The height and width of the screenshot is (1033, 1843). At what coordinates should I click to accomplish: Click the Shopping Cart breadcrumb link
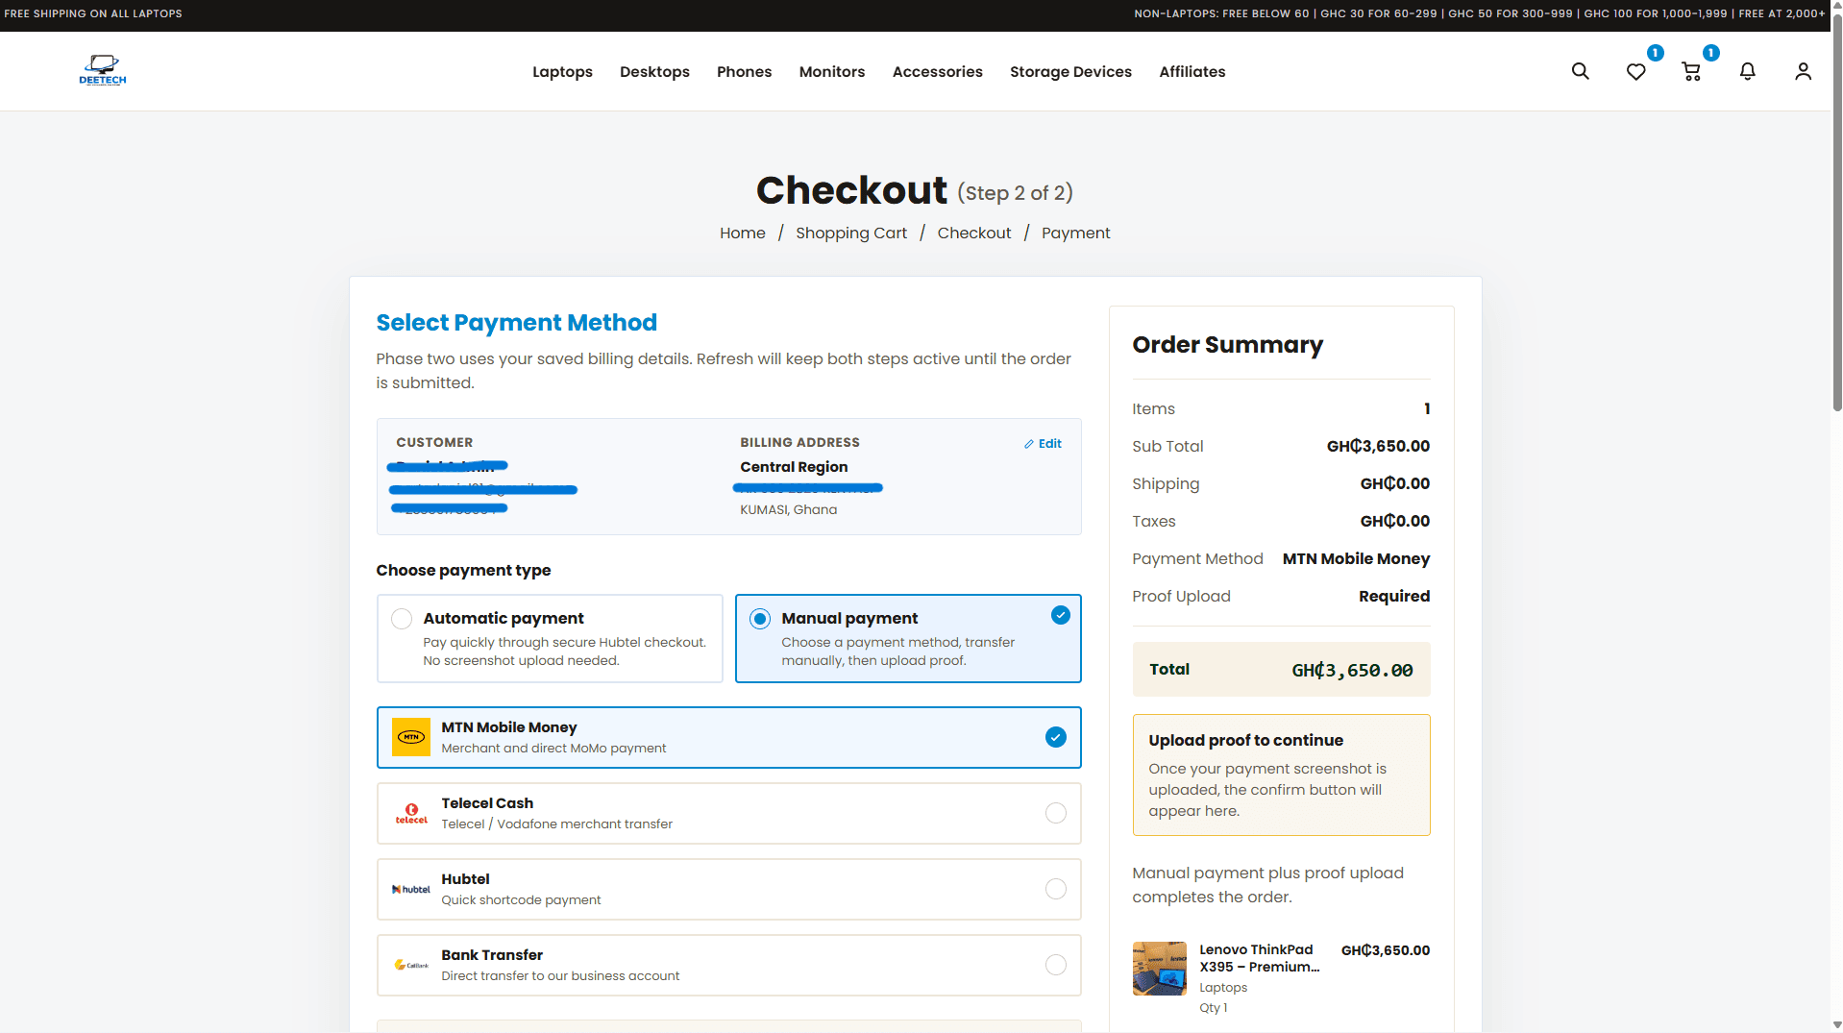[850, 233]
